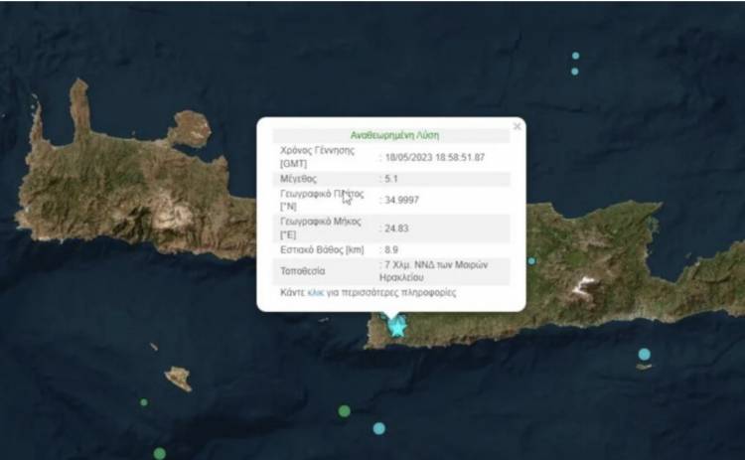Select the large green marker beside the southern cyan marker
The width and height of the screenshot is (745, 460).
(x=345, y=411)
